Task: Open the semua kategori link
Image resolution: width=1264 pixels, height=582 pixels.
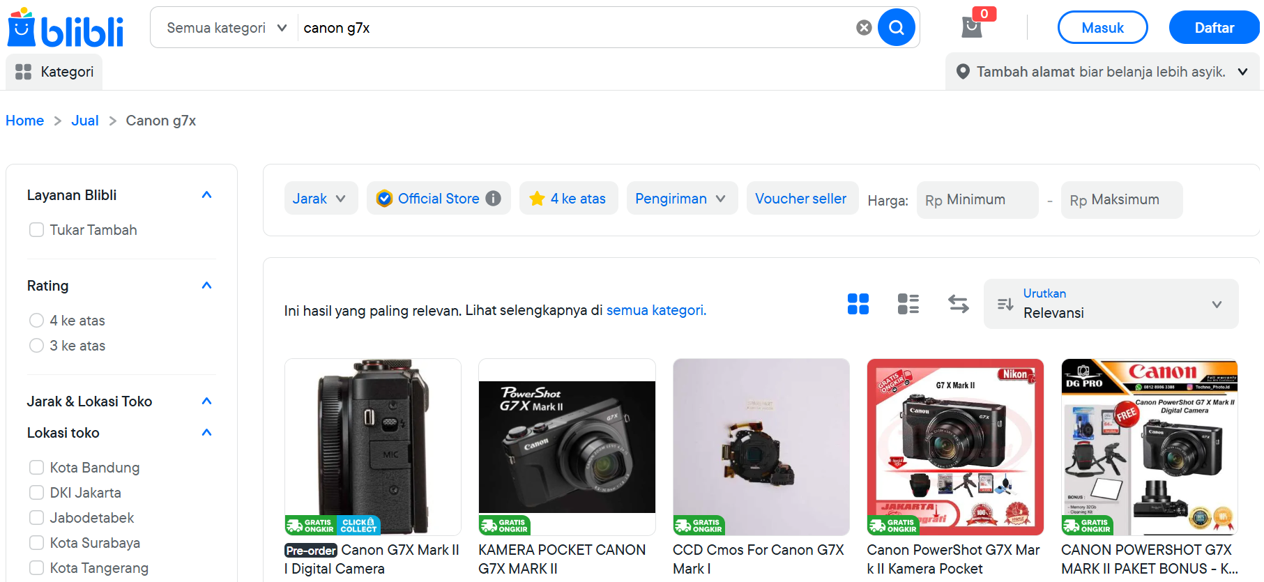Action: (656, 310)
